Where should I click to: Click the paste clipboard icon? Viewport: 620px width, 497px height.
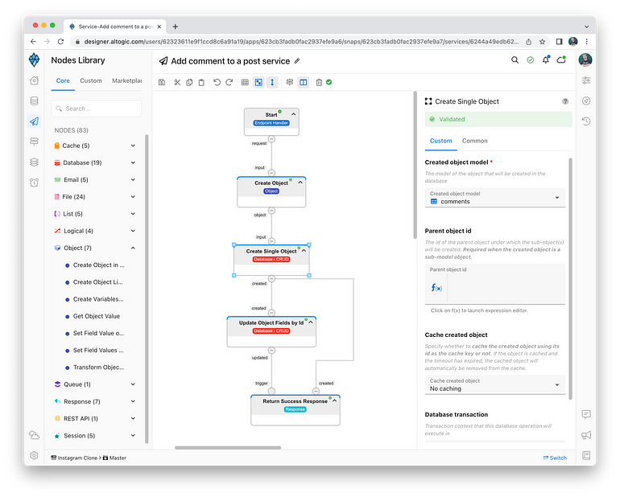201,82
